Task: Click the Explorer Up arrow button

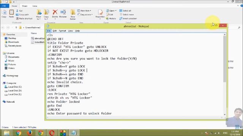Action: click(x=16, y=28)
